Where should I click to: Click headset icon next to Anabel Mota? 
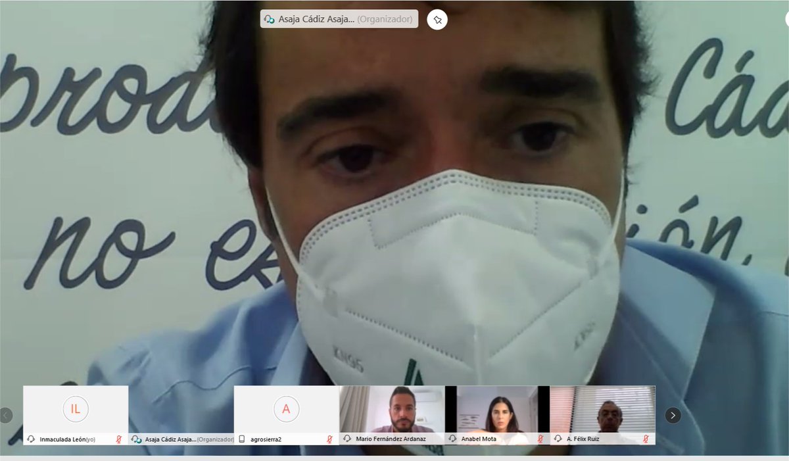point(452,439)
